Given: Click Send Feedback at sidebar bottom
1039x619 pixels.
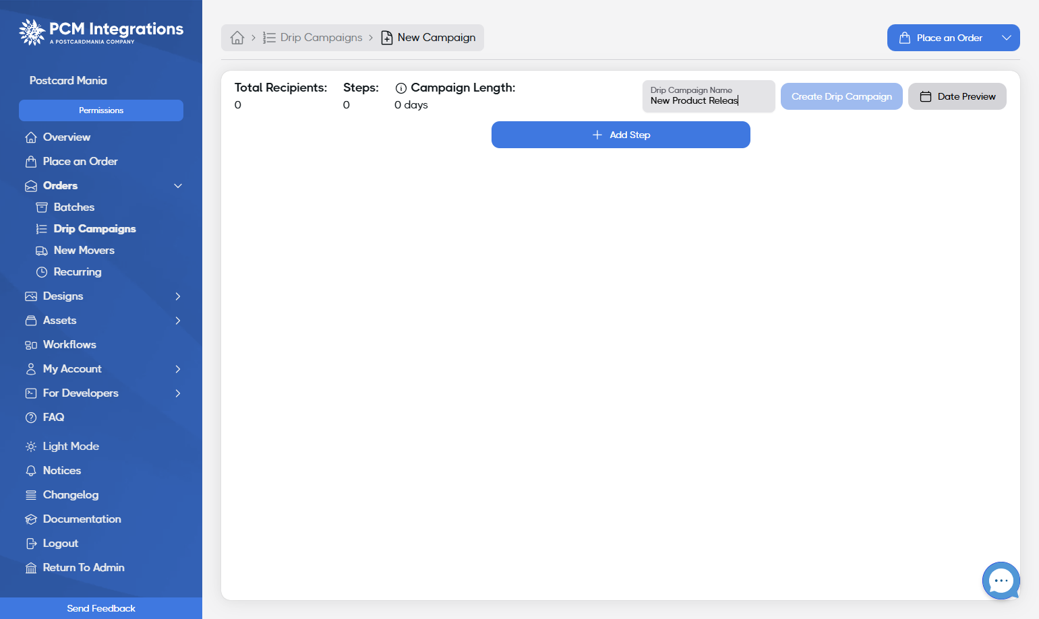Looking at the screenshot, I should pyautogui.click(x=101, y=608).
